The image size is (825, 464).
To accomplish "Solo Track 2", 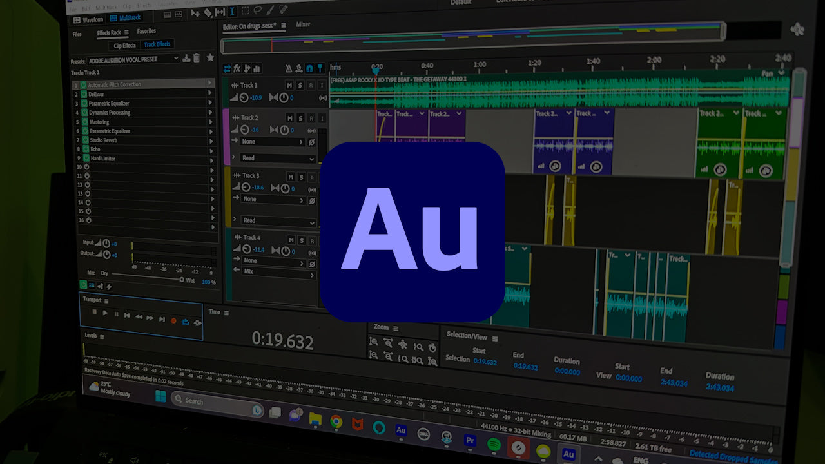I will click(x=300, y=117).
